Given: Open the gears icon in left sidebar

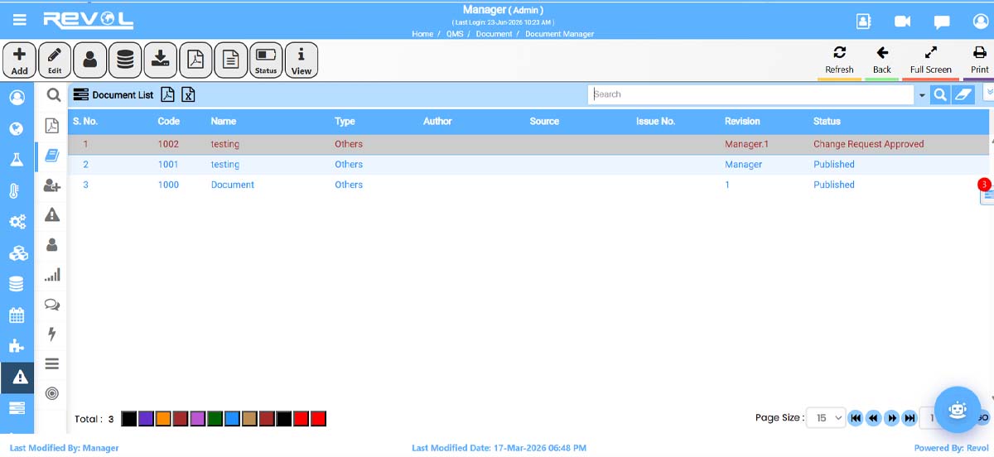Looking at the screenshot, I should 17,222.
